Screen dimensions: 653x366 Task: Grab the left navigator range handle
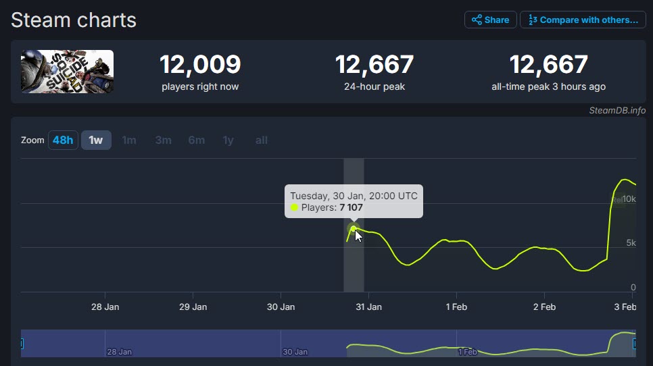pos(22,344)
